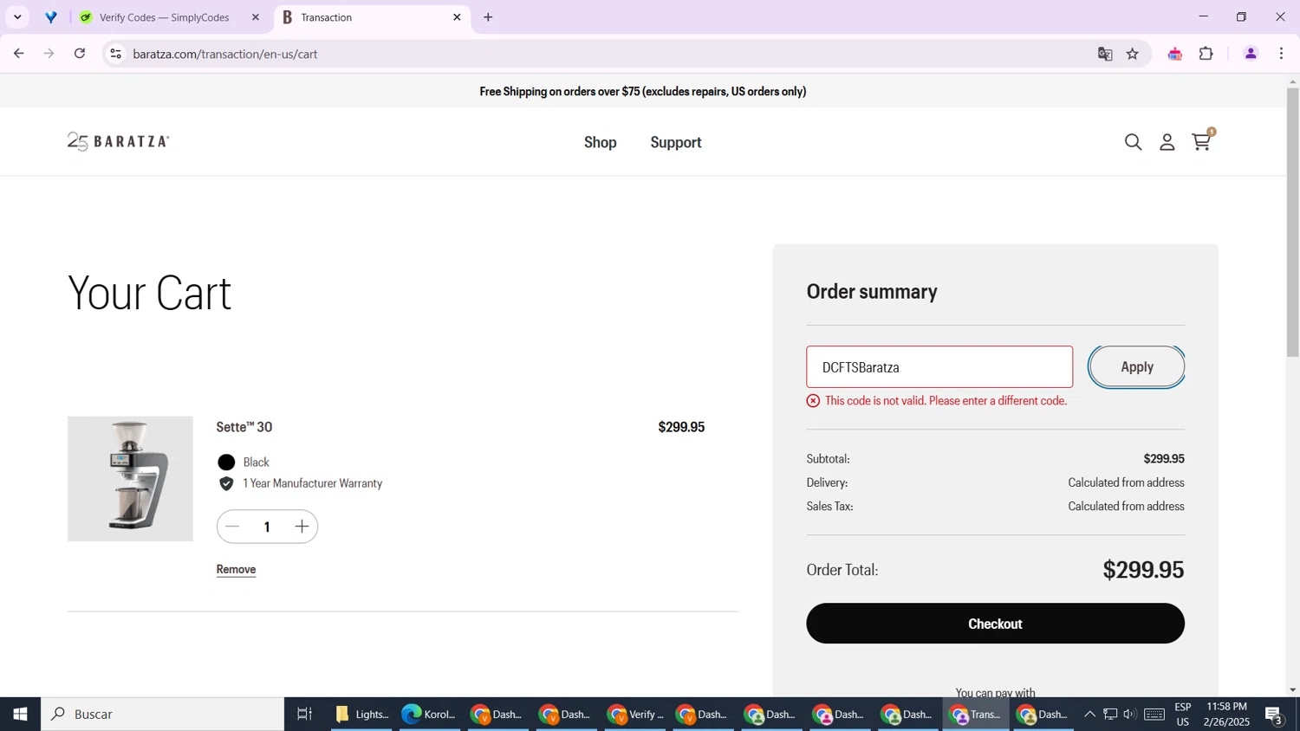Open the Shop menu
1300x731 pixels.
pos(601,142)
